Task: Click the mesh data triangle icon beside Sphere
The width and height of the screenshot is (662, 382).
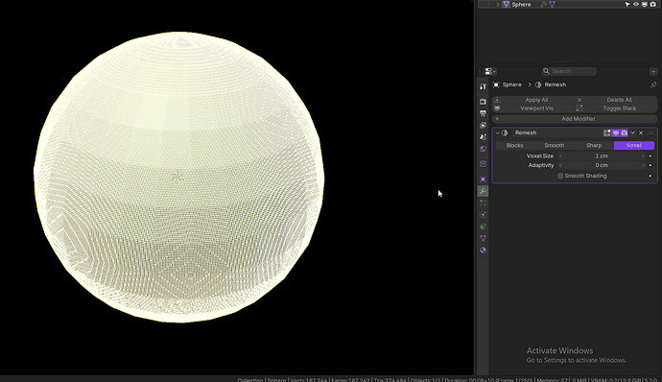Action: (553, 4)
